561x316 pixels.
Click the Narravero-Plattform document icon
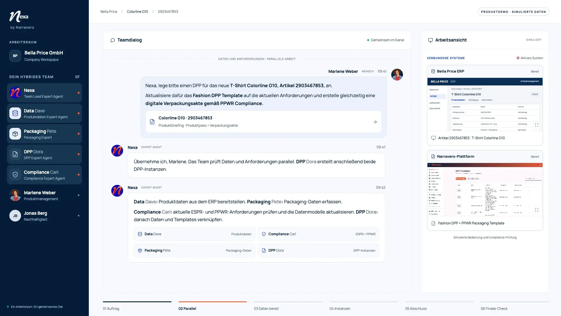433,157
